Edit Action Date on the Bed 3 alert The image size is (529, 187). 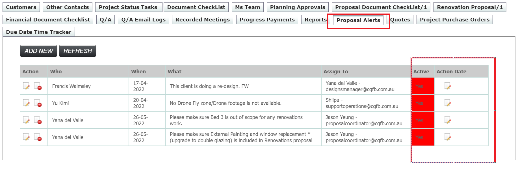click(447, 120)
